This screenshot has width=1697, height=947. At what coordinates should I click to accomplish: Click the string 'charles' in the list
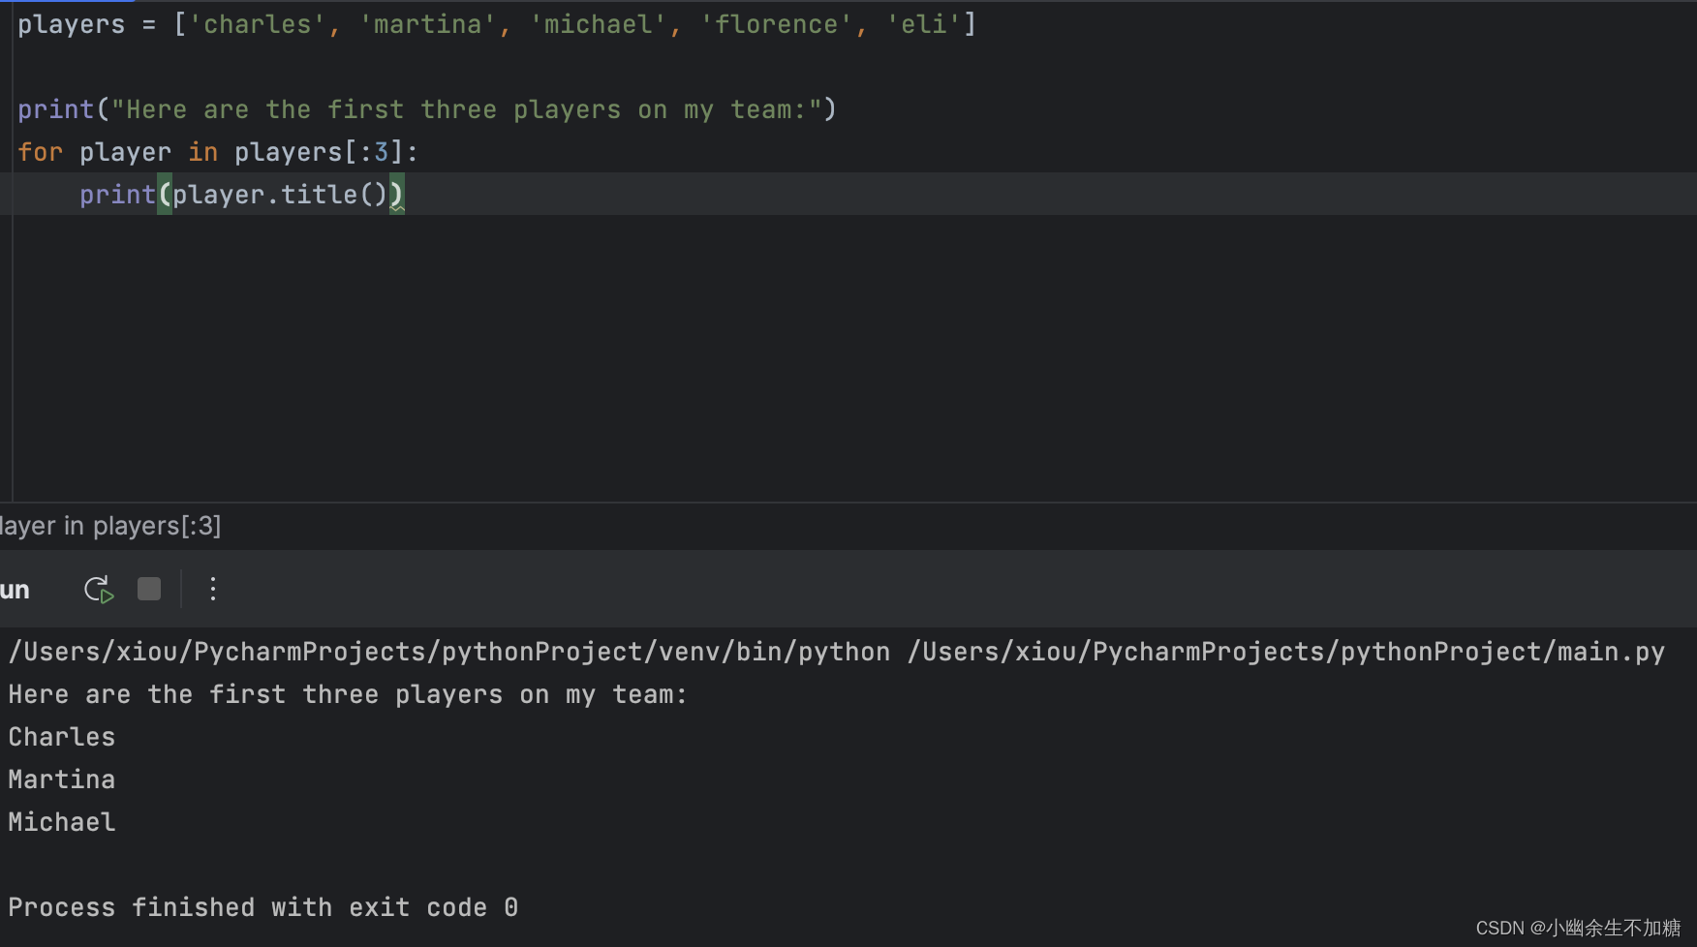pyautogui.click(x=257, y=24)
